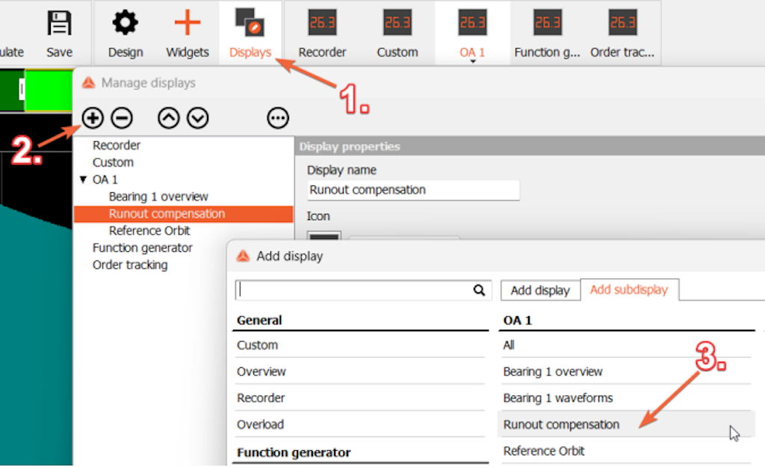Switch to the Add display tab
Screen dimensions: 765x468
(540, 290)
